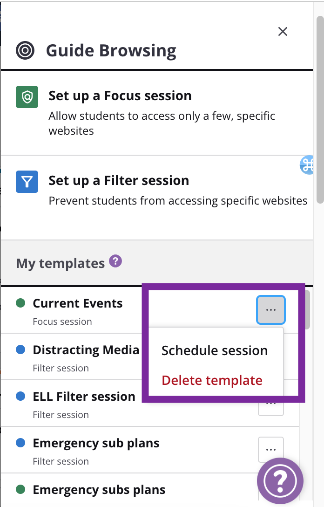Choose Delete template from the menu
Viewport: 324px width, 507px height.
tap(212, 380)
